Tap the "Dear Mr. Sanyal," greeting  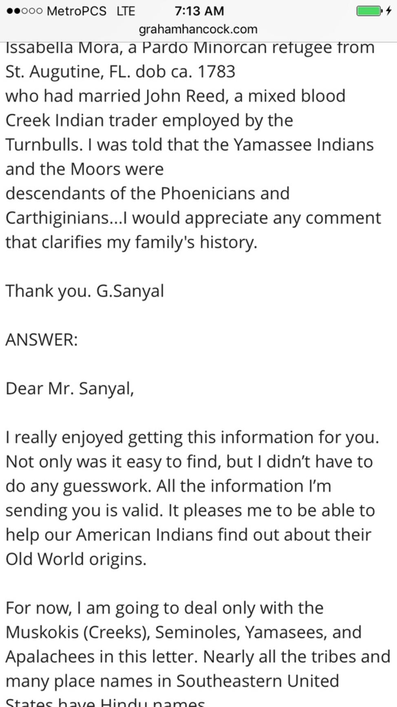[70, 388]
